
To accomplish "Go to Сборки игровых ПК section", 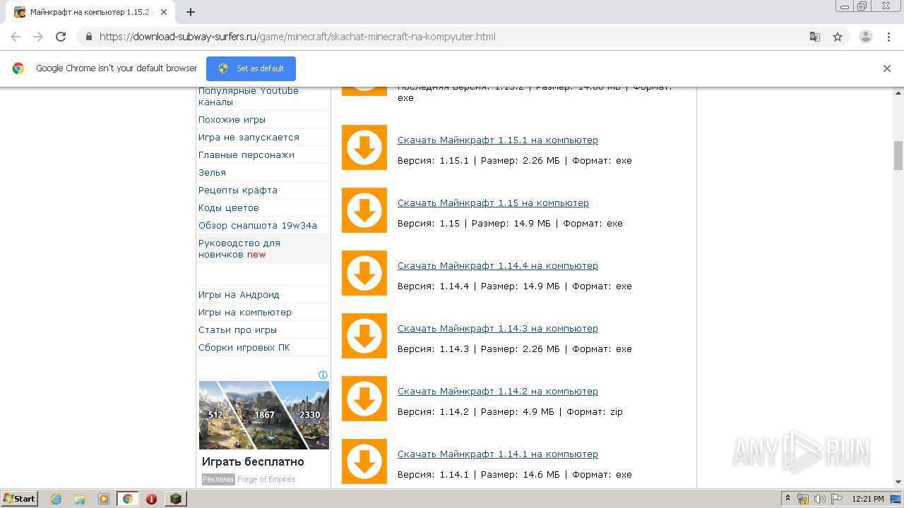I will click(x=244, y=348).
